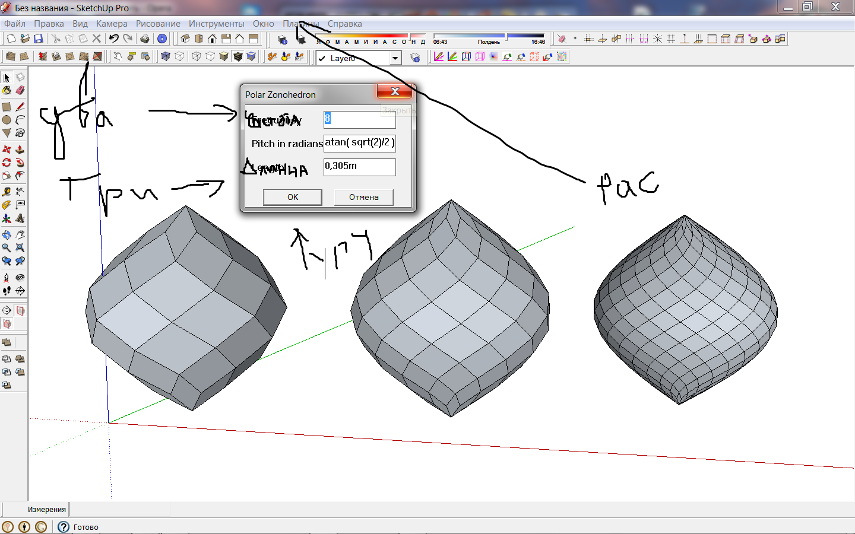
Task: Select the Pan hand tool
Action: [x=20, y=235]
